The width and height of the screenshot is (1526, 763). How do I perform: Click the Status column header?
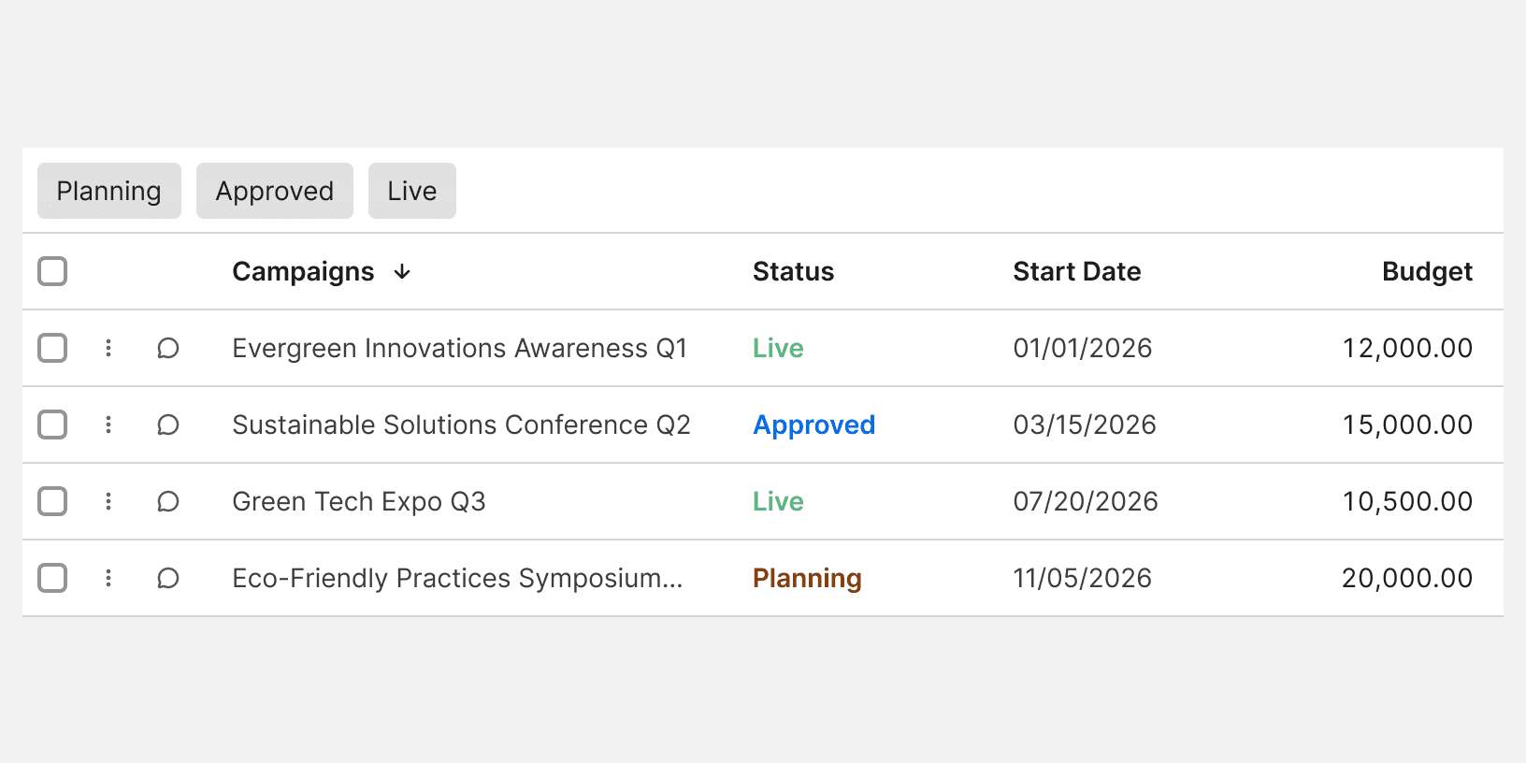(x=793, y=272)
